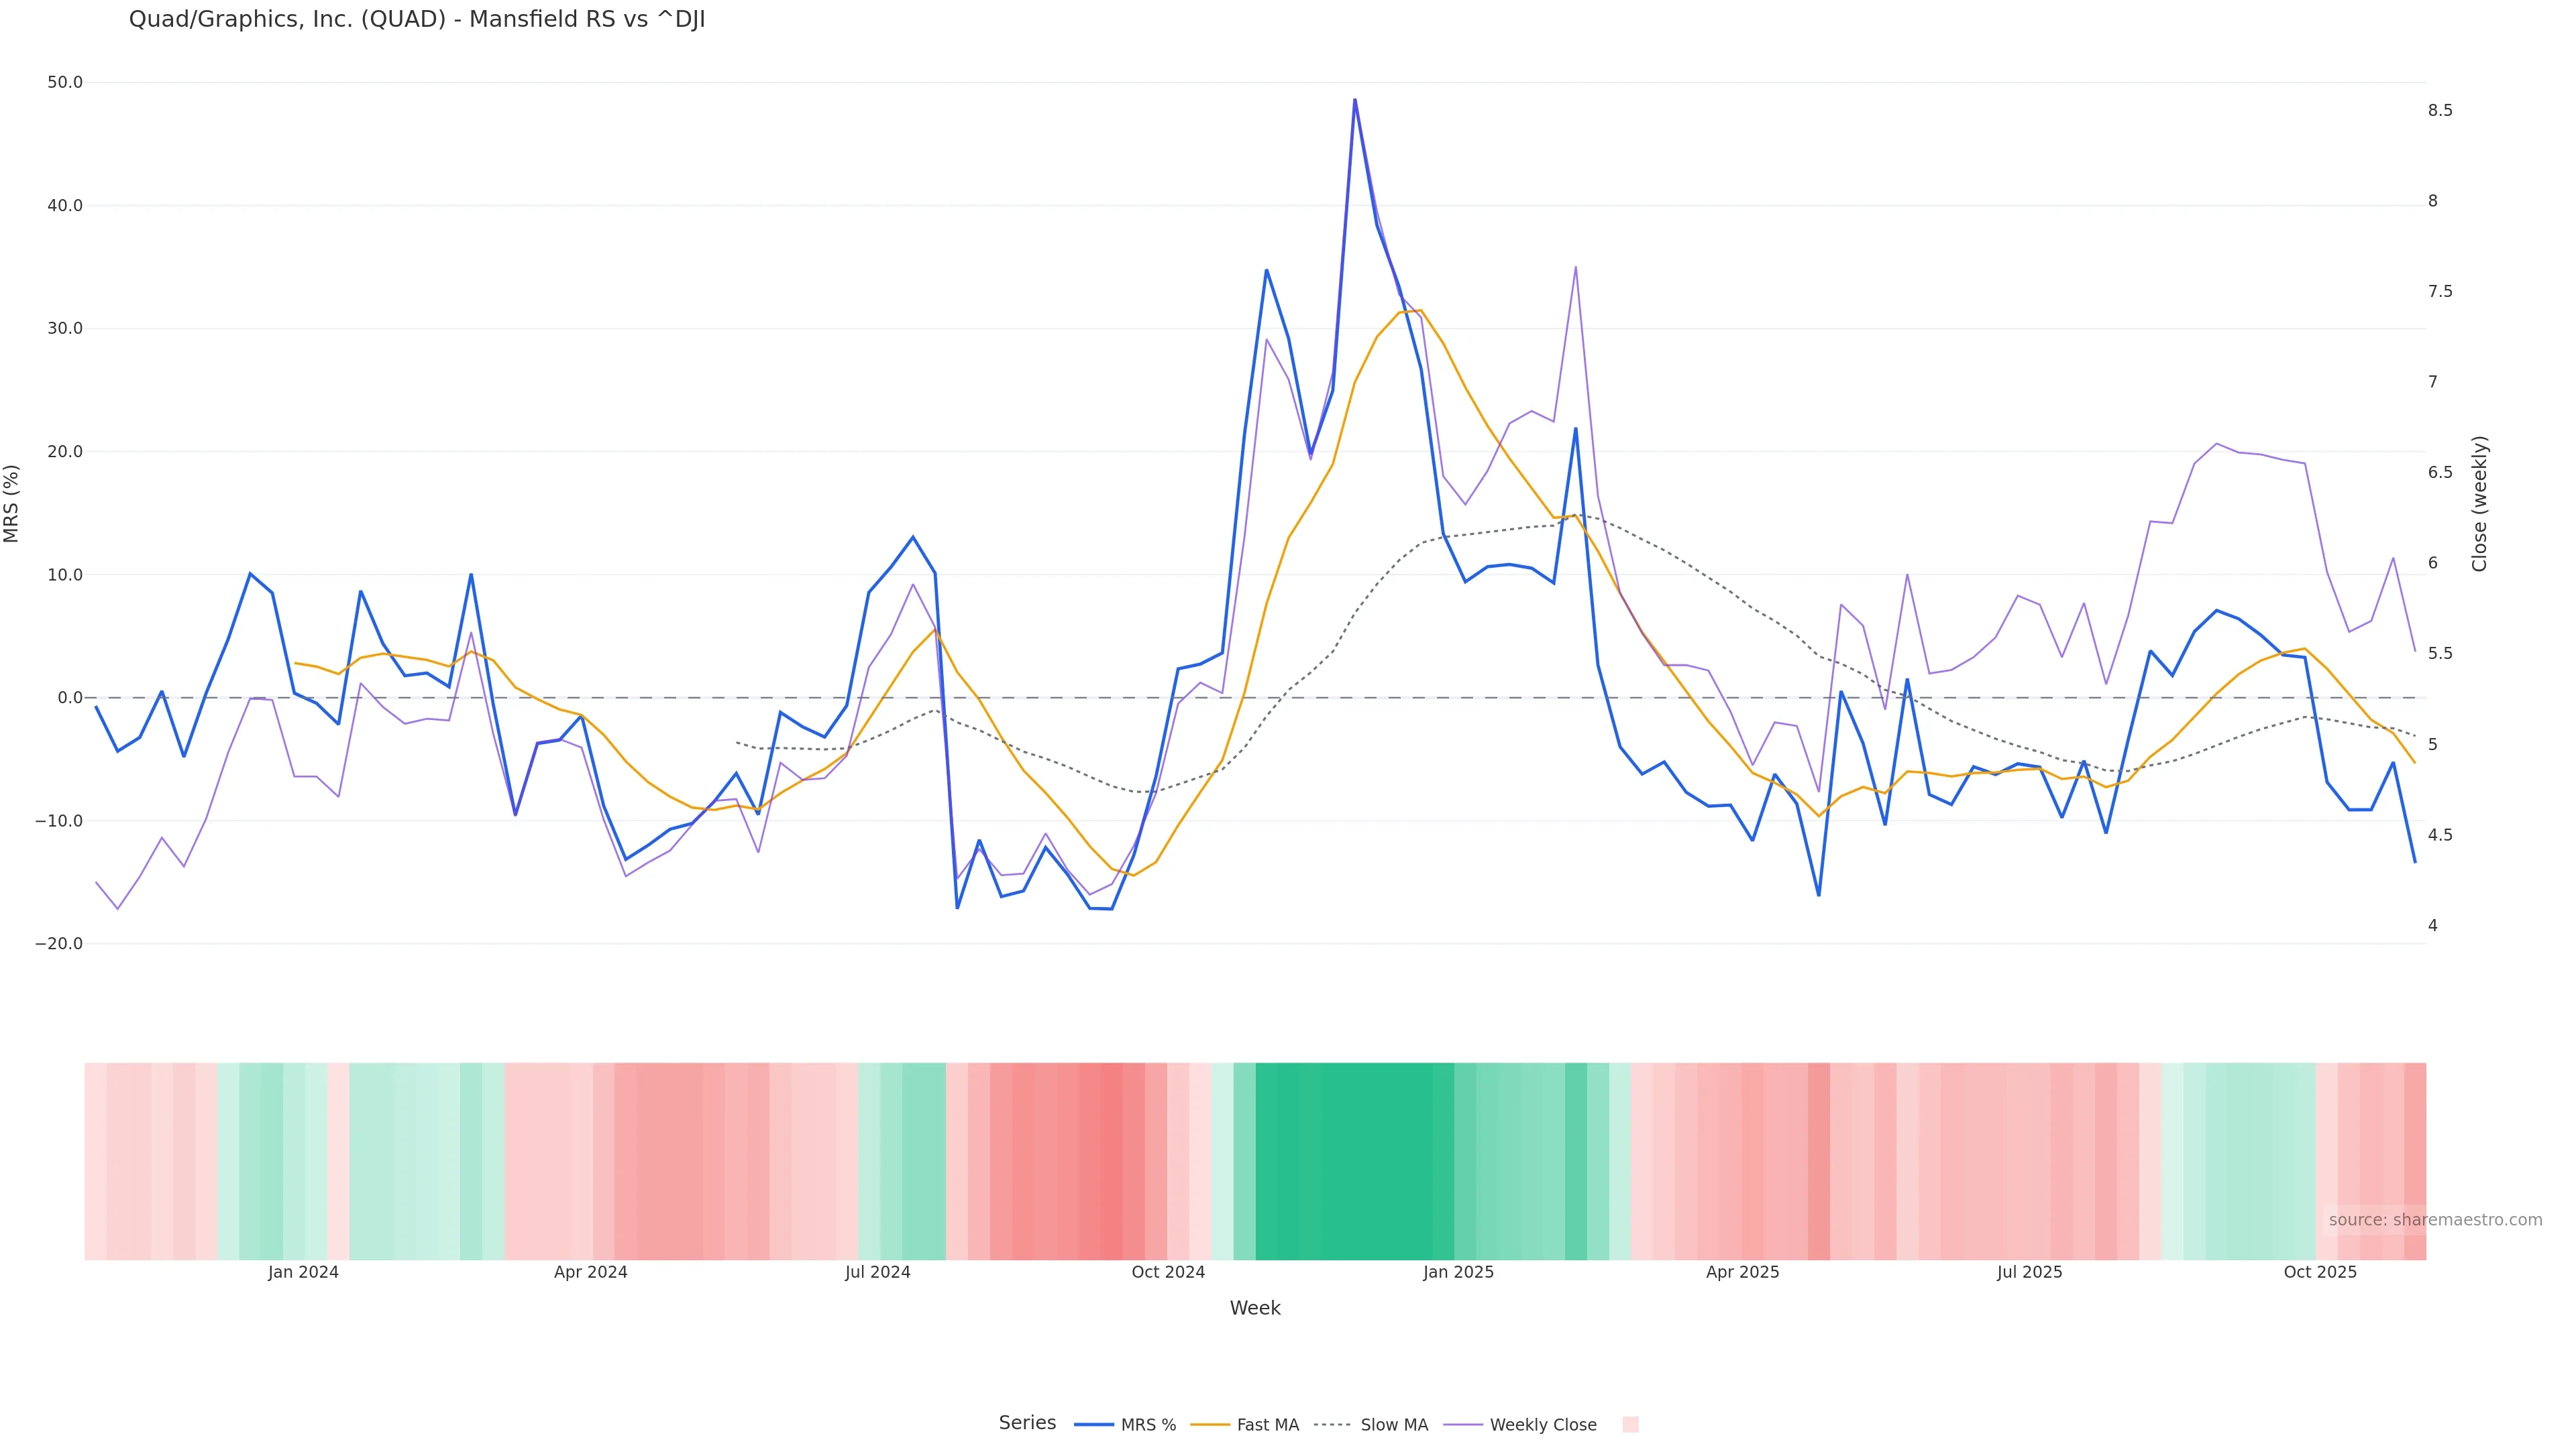Select the Jul 2024 x-axis tick label
2576x1448 pixels.
pyautogui.click(x=877, y=1272)
